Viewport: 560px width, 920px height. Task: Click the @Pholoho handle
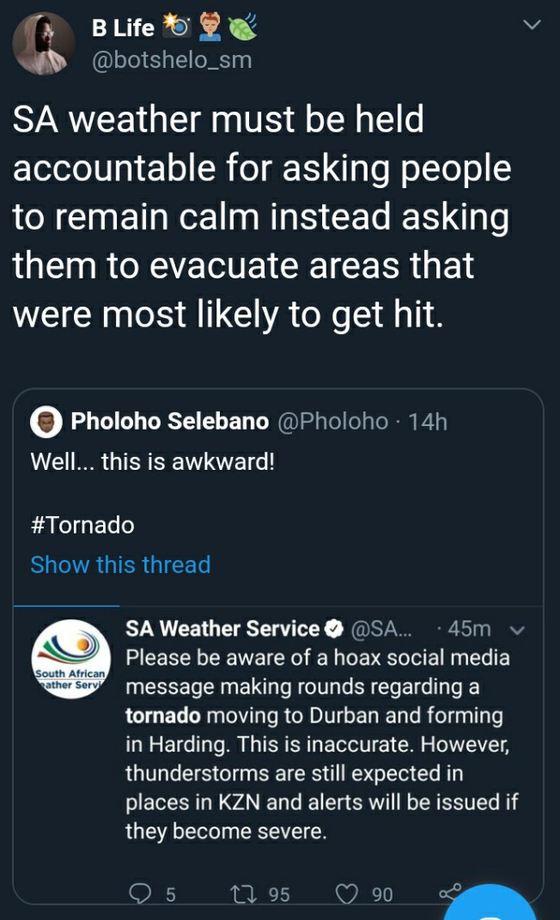pyautogui.click(x=332, y=421)
